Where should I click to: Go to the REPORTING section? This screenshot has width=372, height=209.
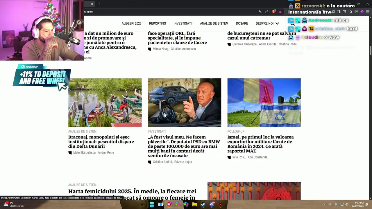pos(158,24)
